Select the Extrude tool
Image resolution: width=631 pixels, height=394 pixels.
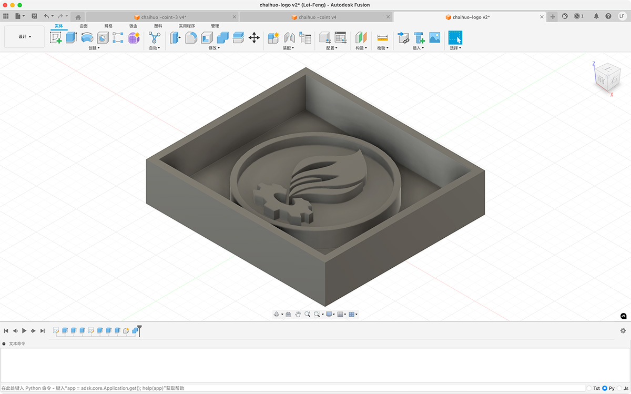[x=72, y=37]
